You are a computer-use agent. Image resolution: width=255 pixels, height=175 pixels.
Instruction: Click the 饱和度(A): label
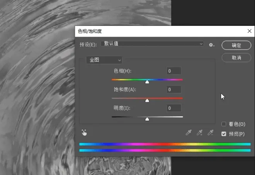[125, 90]
